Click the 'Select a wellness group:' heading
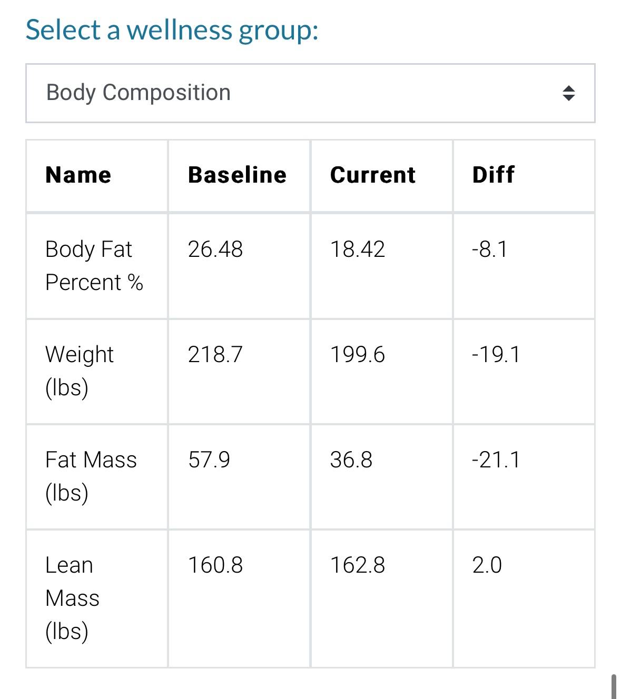This screenshot has width=621, height=699. (172, 30)
